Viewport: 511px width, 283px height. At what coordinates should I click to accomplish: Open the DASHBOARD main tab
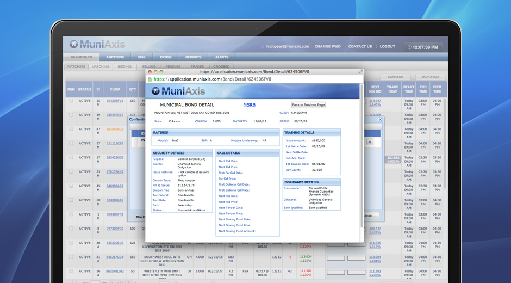coord(81,57)
